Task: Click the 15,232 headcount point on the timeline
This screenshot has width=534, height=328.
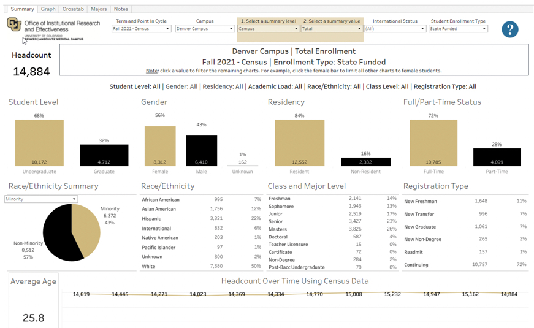Action: (x=392, y=294)
